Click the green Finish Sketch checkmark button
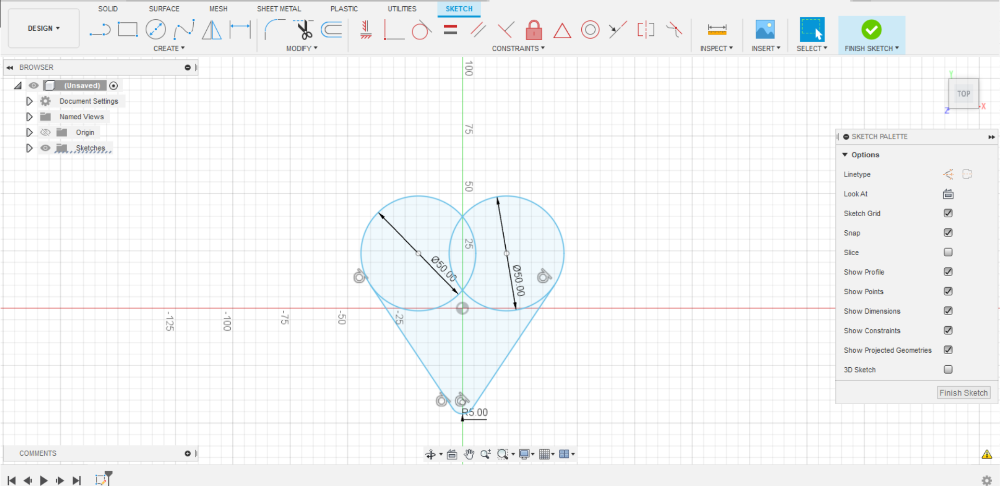Screen dimensions: 1000x486 (871, 30)
